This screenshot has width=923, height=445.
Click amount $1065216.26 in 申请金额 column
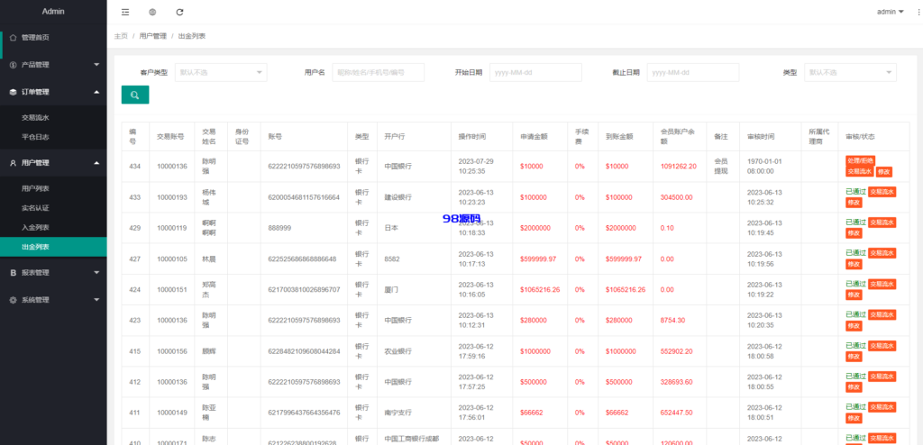point(540,289)
